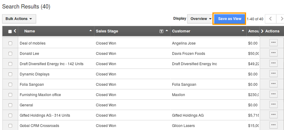Viewport: 284px width, 130px height.
Task: Tick the checkbox for Folia Sangoan
Action: click(x=10, y=85)
